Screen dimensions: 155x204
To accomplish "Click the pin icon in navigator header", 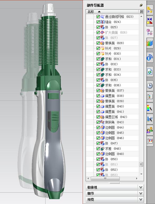I will coord(141,5).
